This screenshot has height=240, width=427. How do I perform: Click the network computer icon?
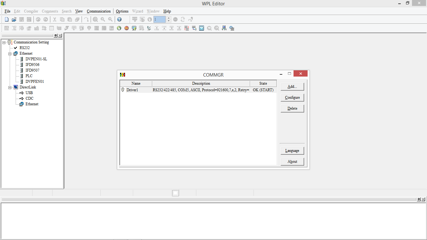pos(224,28)
